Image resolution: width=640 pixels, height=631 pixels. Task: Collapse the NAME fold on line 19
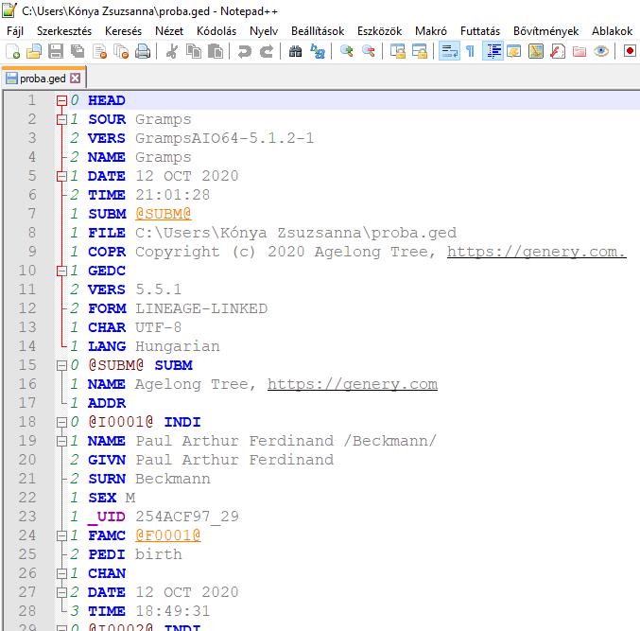[x=61, y=441]
